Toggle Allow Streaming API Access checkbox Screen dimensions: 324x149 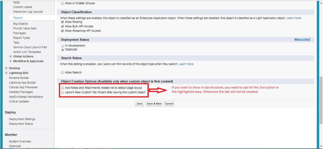(63, 31)
